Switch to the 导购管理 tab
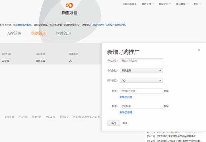The height and width of the screenshot is (142, 206). point(38,33)
